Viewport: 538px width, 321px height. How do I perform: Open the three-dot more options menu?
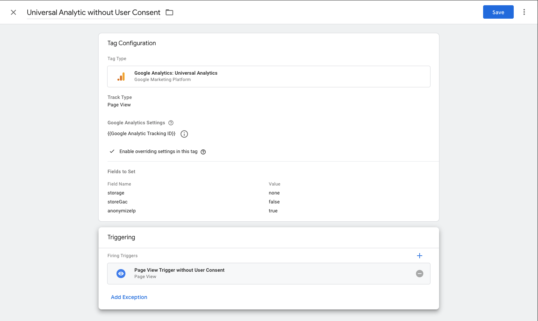tap(524, 12)
